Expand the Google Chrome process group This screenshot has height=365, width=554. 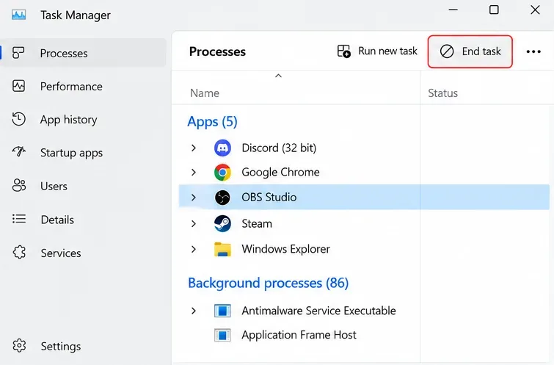[x=193, y=173]
